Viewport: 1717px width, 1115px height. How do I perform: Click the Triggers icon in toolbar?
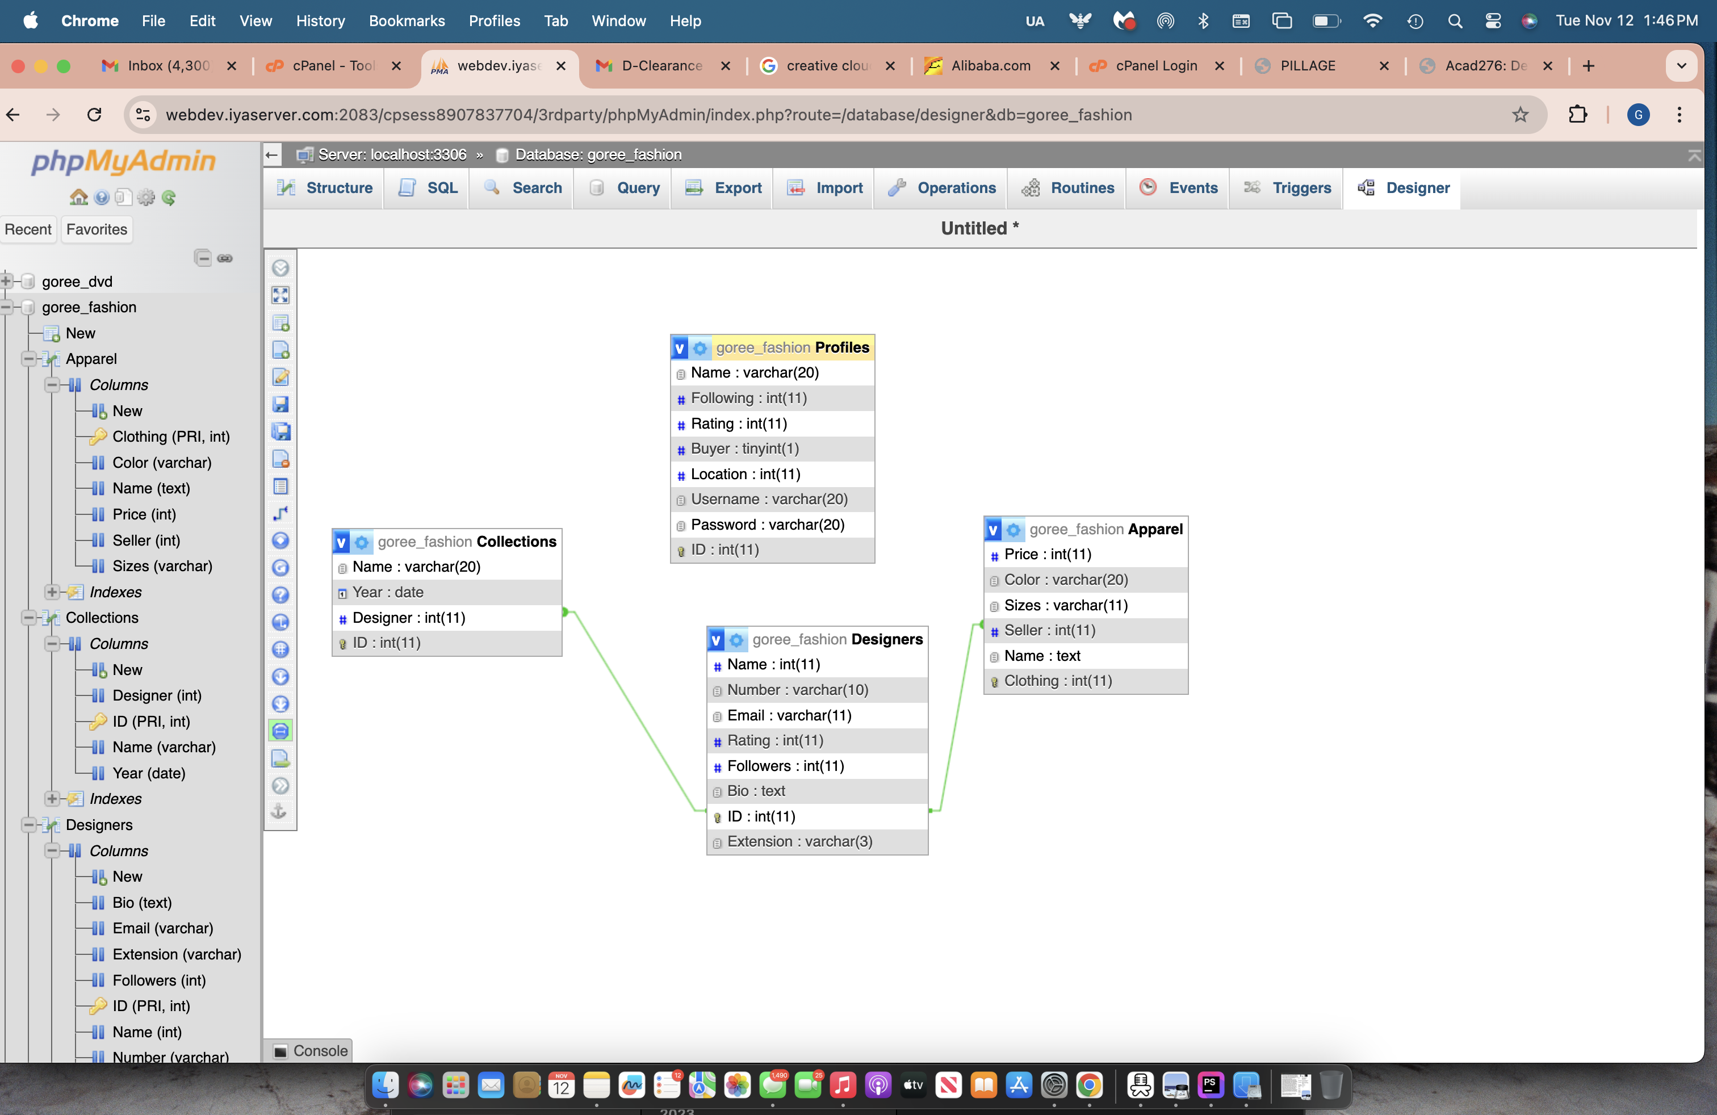[1253, 188]
